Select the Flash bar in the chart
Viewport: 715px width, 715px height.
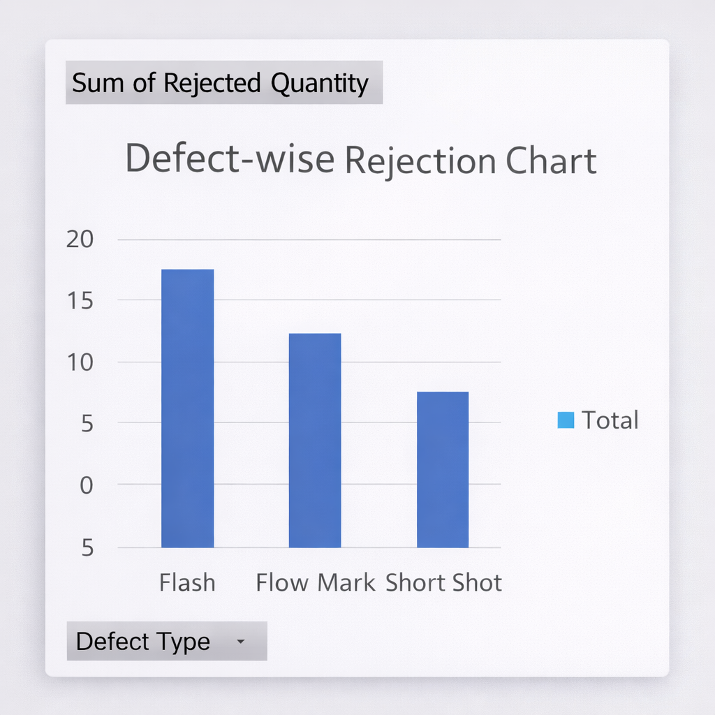pos(187,408)
